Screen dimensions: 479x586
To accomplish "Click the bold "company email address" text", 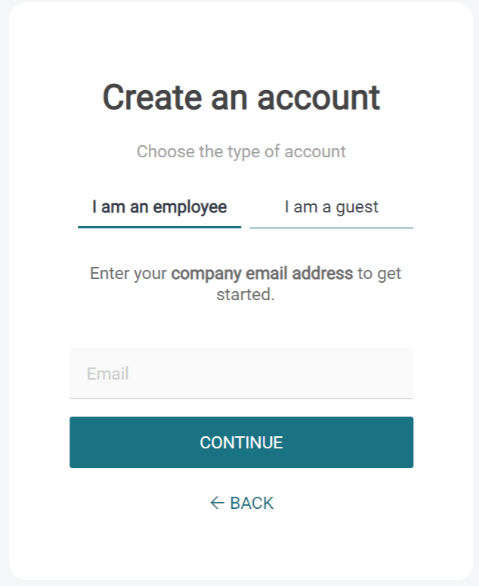I will click(x=262, y=273).
